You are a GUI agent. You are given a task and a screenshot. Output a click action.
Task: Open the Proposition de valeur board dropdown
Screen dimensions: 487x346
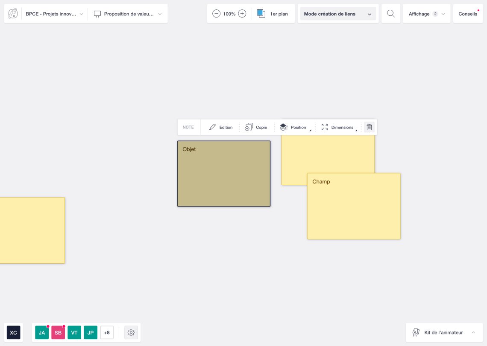(128, 14)
